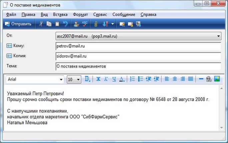Apply bulleted list formatting
The image size is (228, 143).
[140, 79]
